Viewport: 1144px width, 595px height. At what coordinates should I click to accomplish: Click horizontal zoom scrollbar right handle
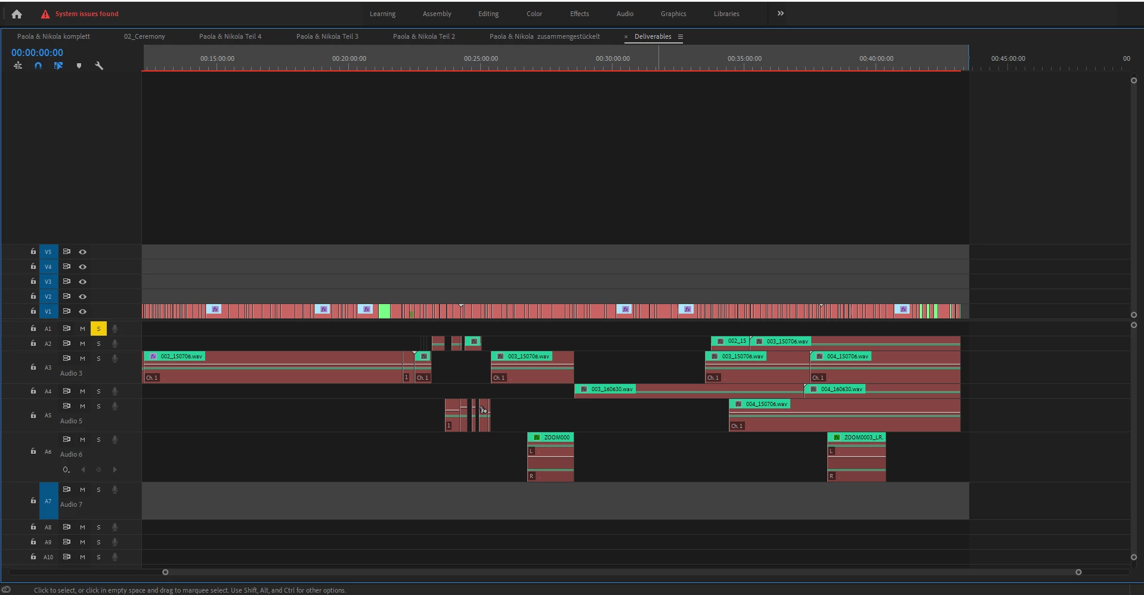(x=1078, y=572)
